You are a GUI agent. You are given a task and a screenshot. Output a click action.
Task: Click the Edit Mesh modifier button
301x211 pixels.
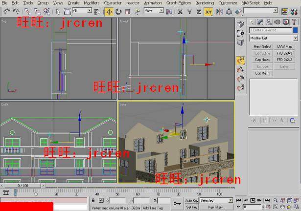(262, 73)
